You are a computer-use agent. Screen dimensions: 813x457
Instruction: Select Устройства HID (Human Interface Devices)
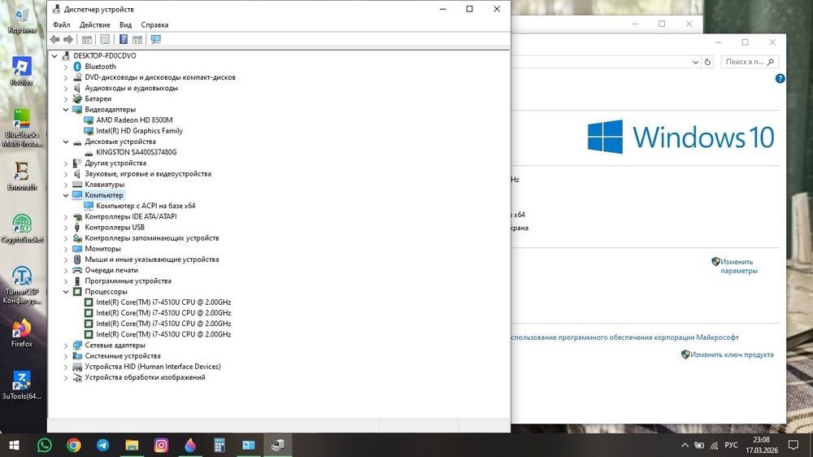(x=153, y=367)
